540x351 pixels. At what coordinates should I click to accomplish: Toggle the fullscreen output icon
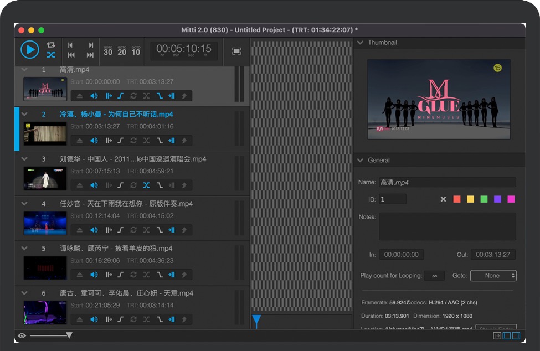(236, 51)
